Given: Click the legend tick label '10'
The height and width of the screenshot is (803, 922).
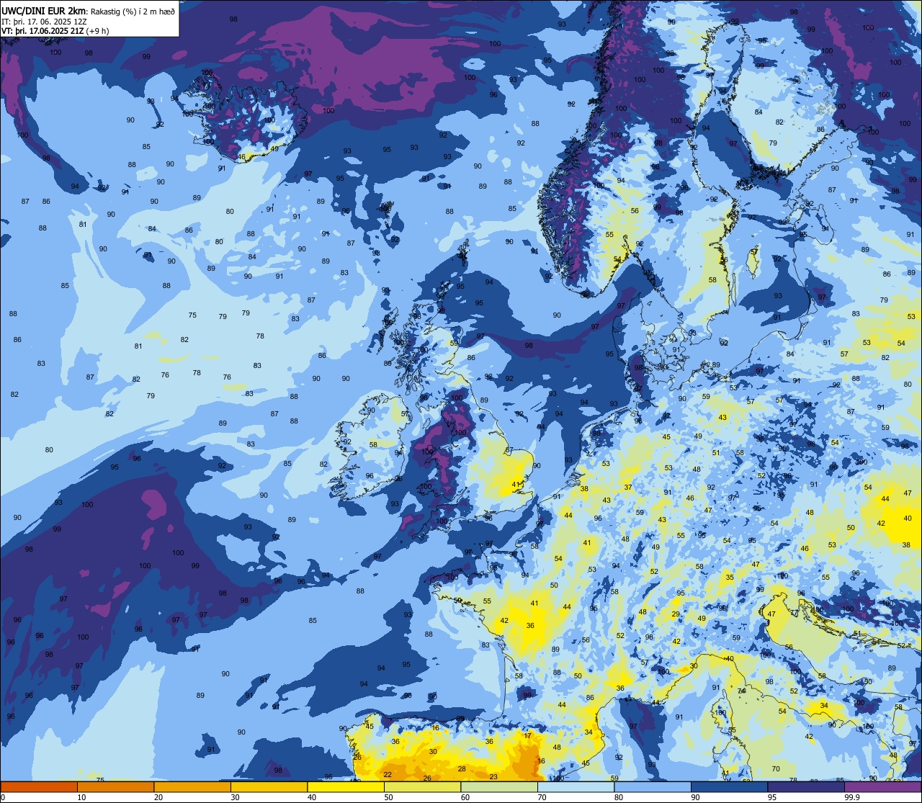Looking at the screenshot, I should click(x=81, y=797).
